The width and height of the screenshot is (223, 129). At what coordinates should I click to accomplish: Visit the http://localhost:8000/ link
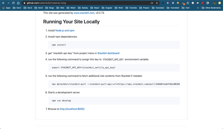pyautogui.click(x=72, y=109)
